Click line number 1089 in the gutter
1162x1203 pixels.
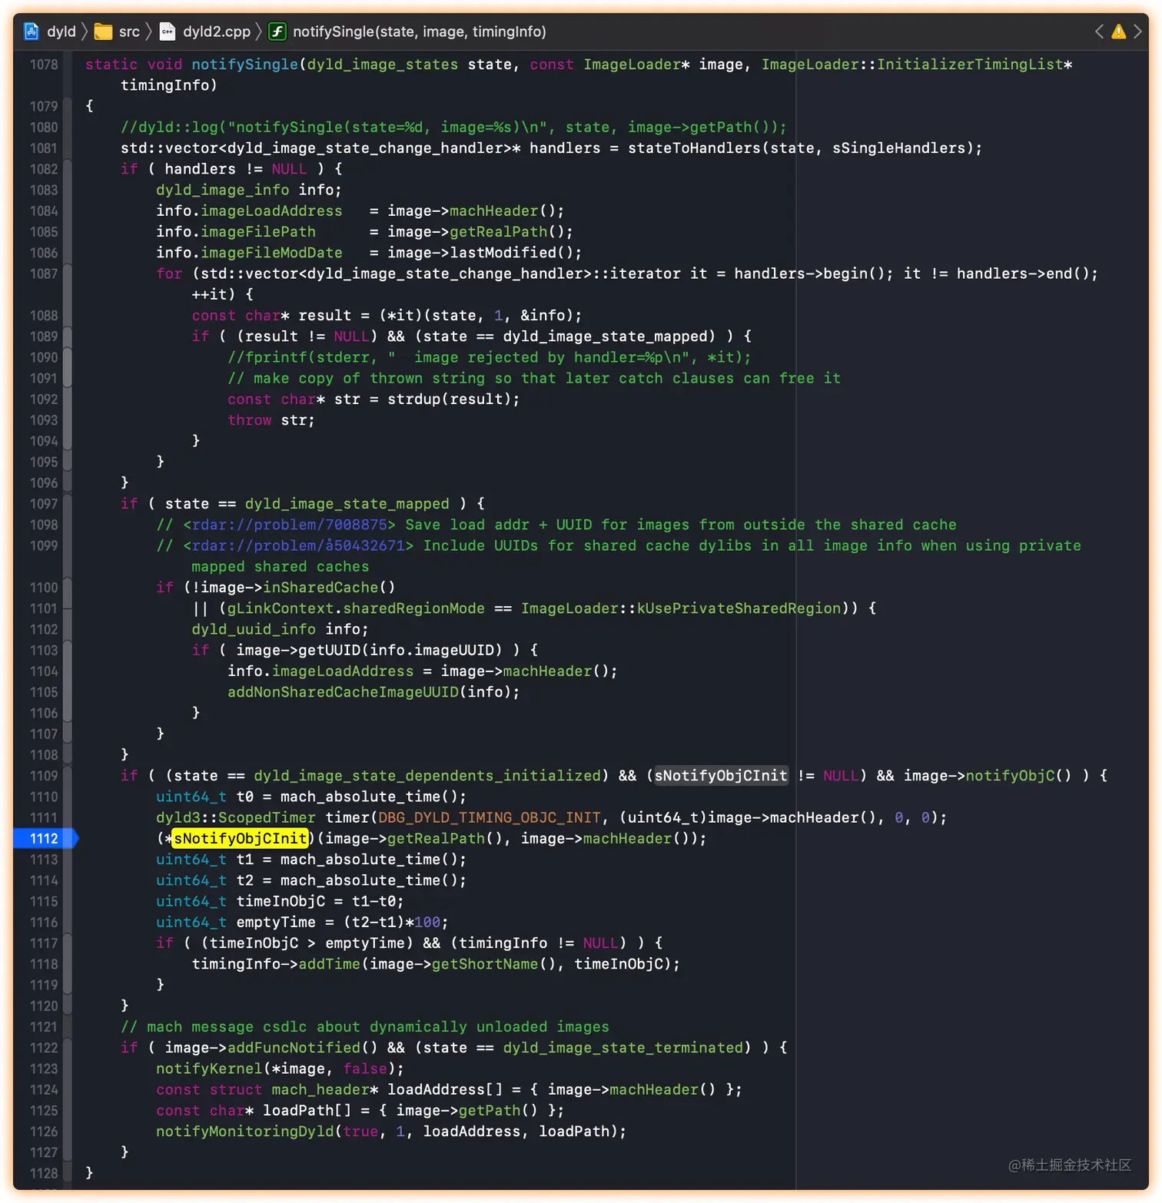(x=44, y=336)
